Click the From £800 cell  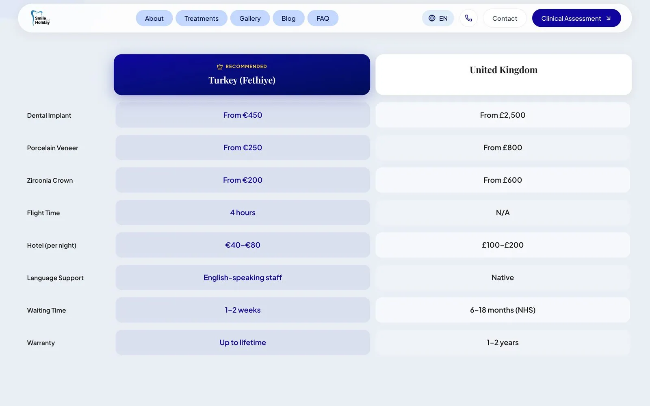503,147
